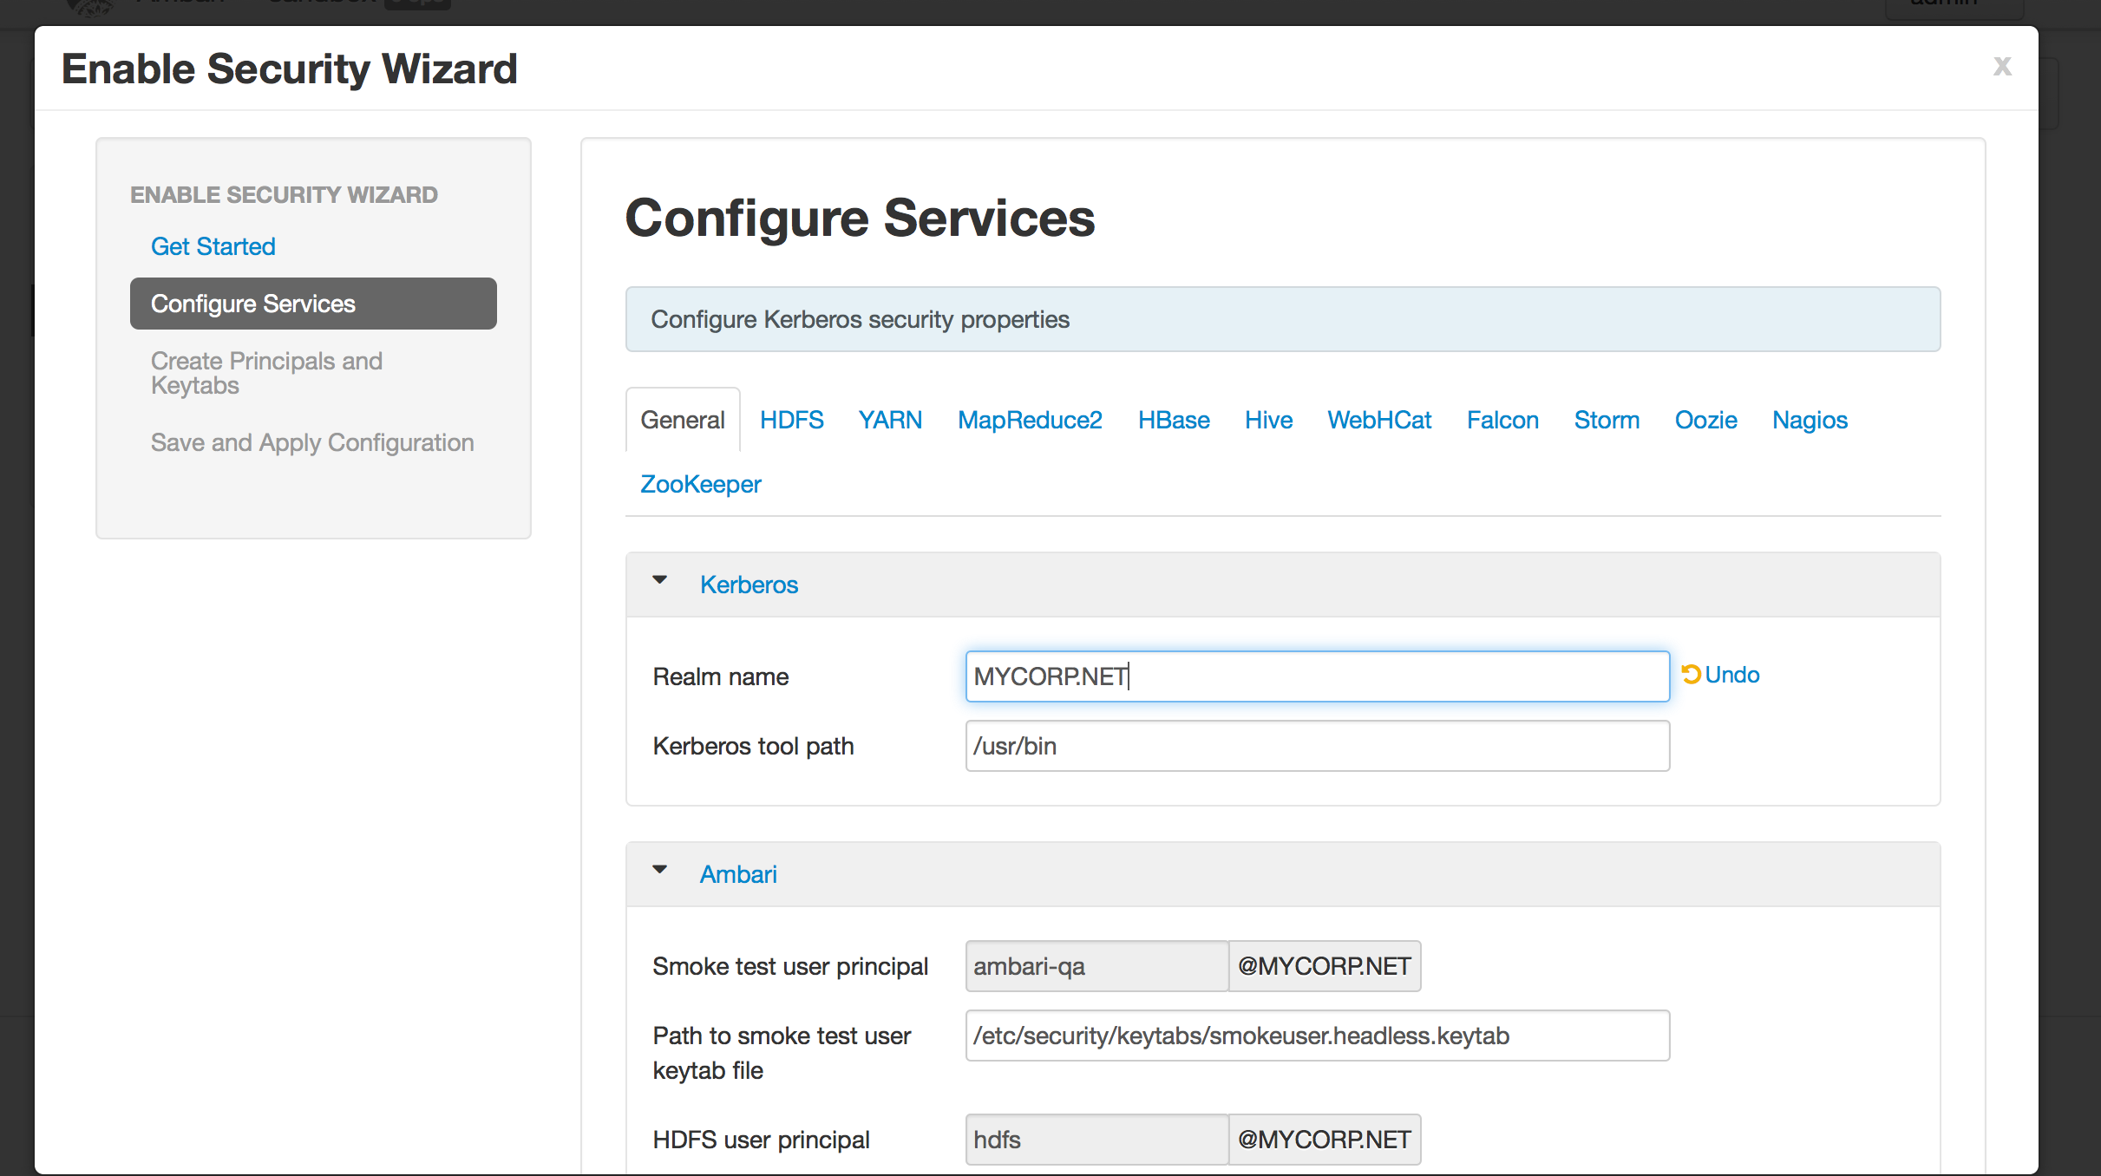This screenshot has width=2101, height=1176.
Task: Focus the Kerberos tool path field
Action: [1316, 746]
